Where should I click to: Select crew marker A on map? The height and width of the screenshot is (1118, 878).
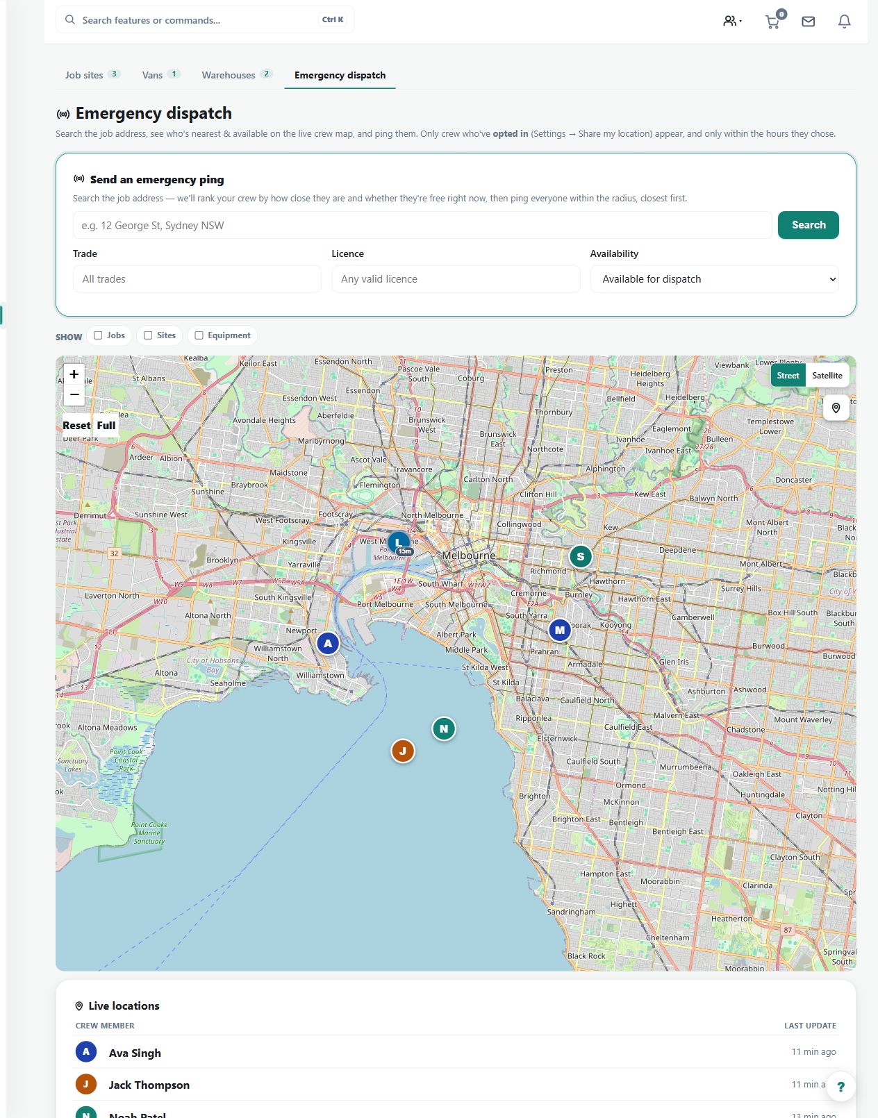click(328, 643)
